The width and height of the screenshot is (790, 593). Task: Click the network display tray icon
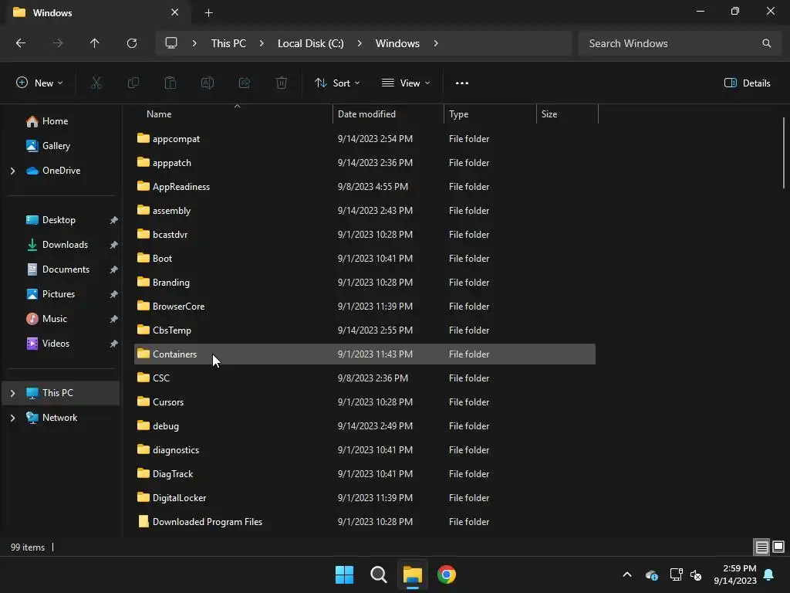tap(676, 574)
